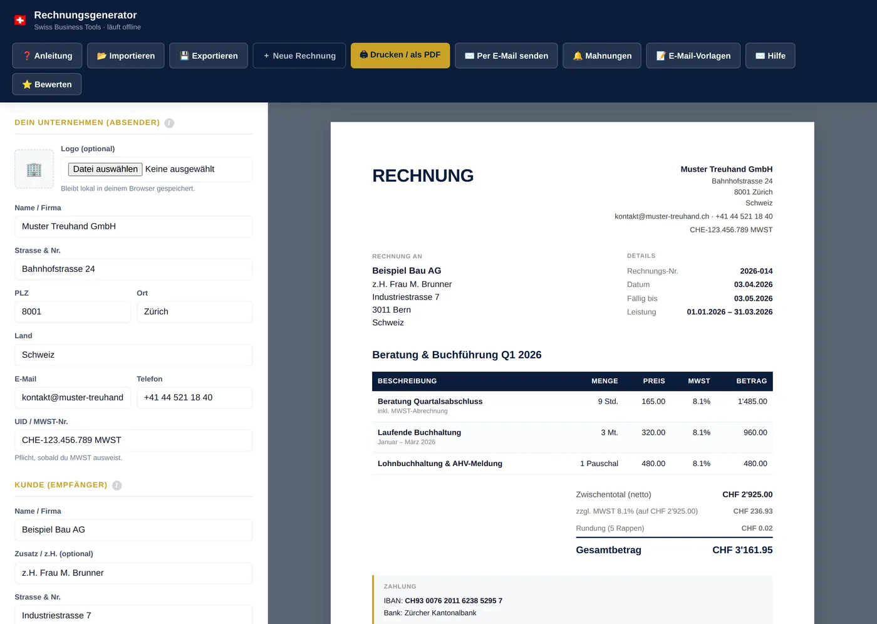Click invoice number 2026-014
Viewport: 877px width, 624px height.
click(x=756, y=271)
